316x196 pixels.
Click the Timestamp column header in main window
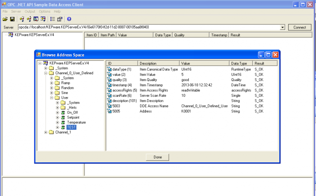coord(219,35)
